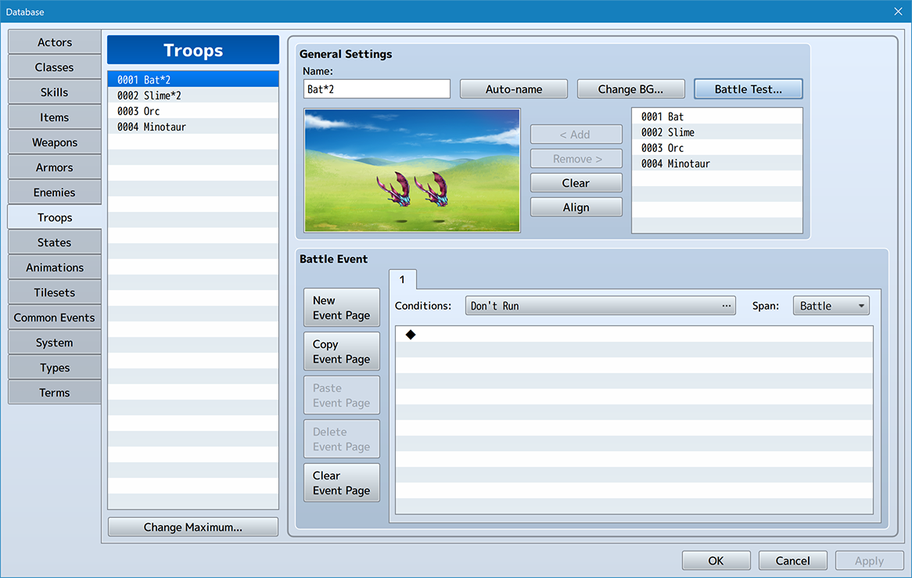The width and height of the screenshot is (912, 578).
Task: Click the left bat in battle preview
Action: 393,192
